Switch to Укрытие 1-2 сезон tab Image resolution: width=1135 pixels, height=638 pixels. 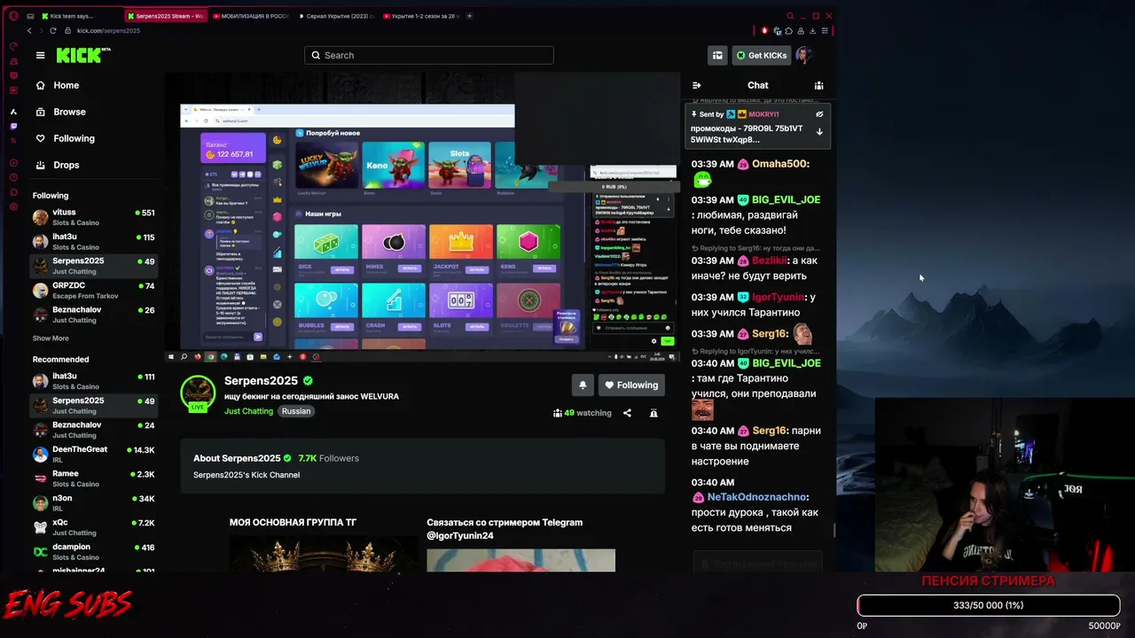[420, 16]
